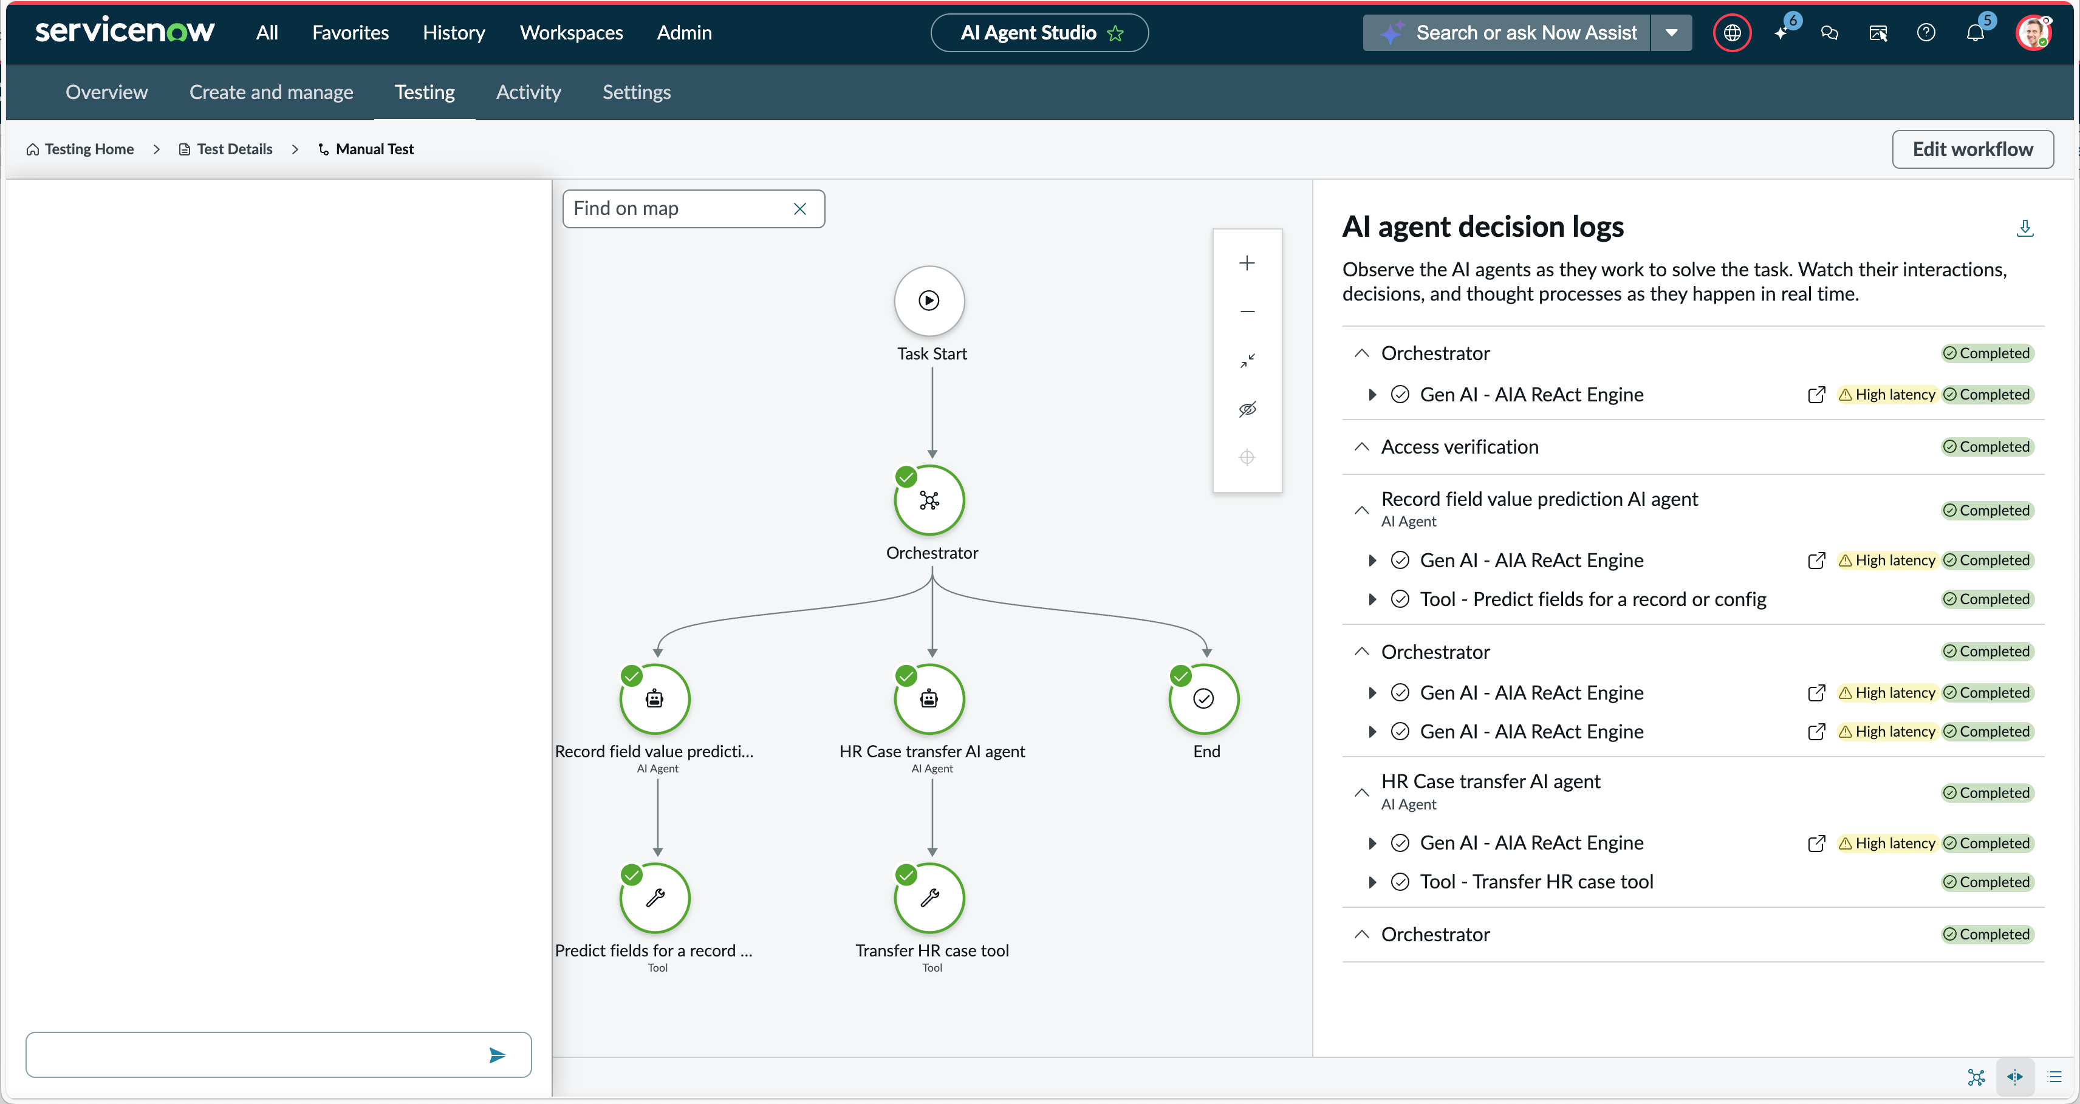Image resolution: width=2080 pixels, height=1104 pixels.
Task: Open the external link for the first Orchestrator ReAct Engine
Action: tap(1817, 395)
